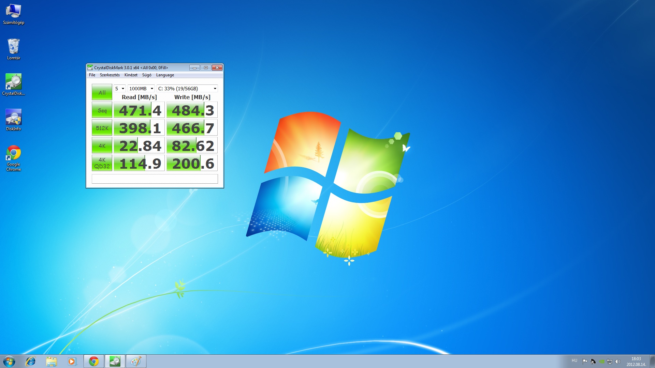This screenshot has height=368, width=655.
Task: Click the Seq read result 471.4
Action: (139, 110)
